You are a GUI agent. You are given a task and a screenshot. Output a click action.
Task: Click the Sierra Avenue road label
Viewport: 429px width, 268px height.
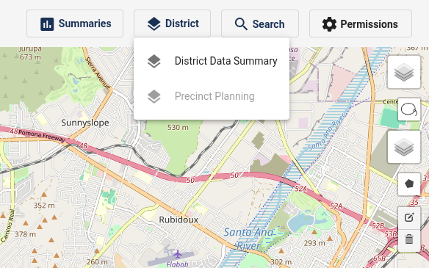[98, 73]
